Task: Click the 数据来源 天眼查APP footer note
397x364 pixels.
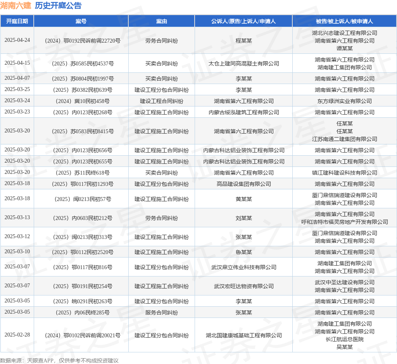Action: pyautogui.click(x=59, y=361)
